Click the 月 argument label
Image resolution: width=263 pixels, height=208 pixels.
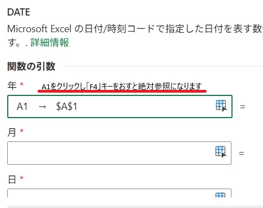pos(12,132)
